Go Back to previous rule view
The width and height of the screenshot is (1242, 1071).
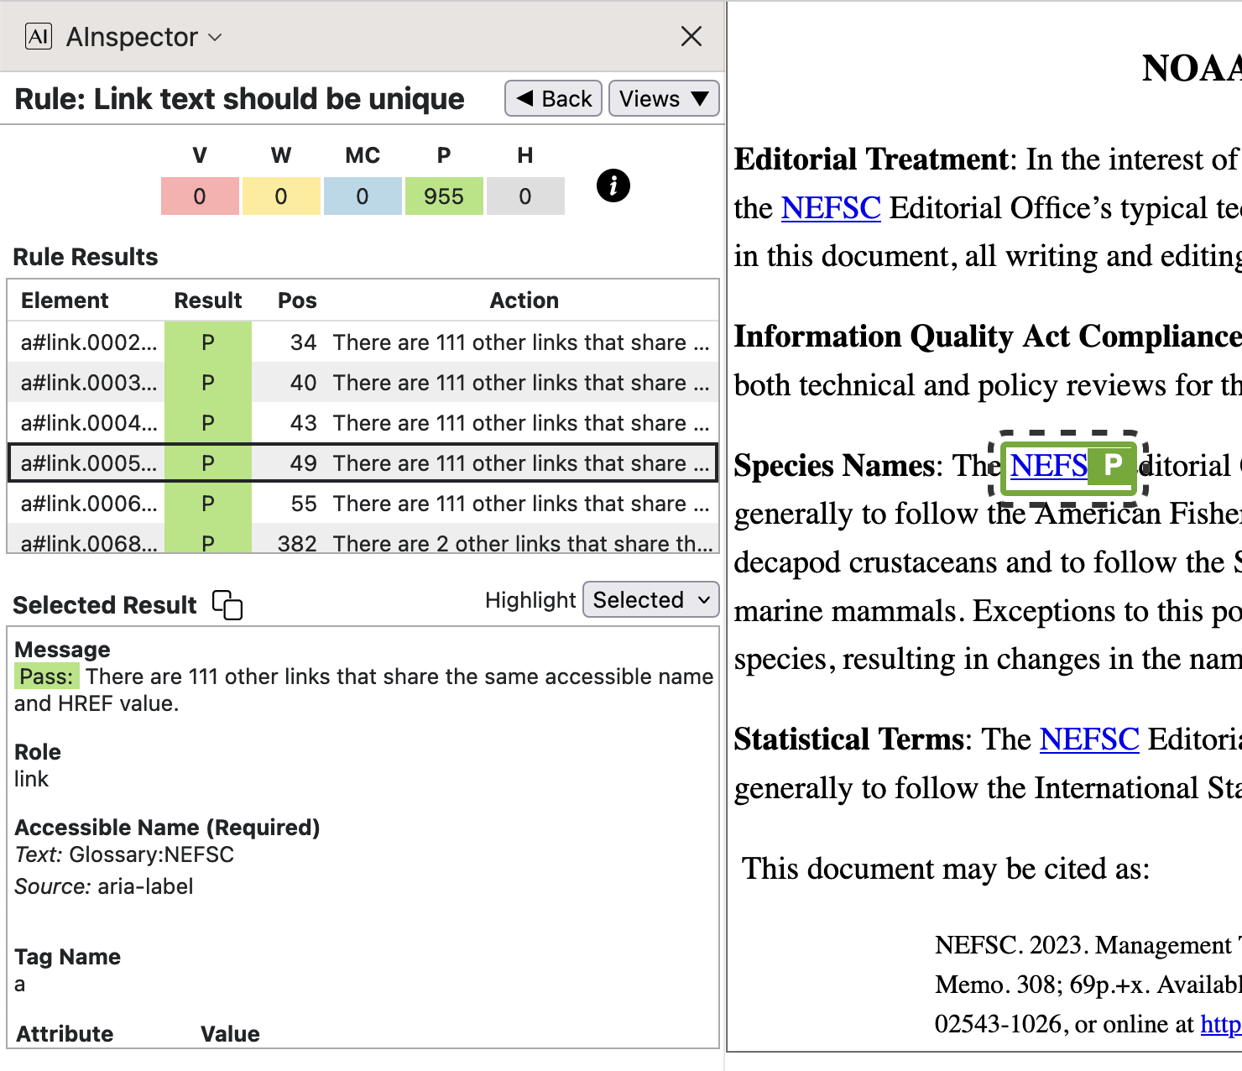[x=553, y=99]
